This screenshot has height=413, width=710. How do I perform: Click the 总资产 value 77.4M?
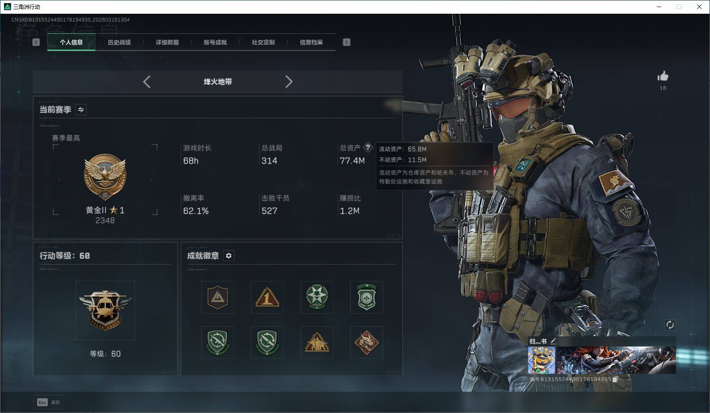(x=352, y=161)
